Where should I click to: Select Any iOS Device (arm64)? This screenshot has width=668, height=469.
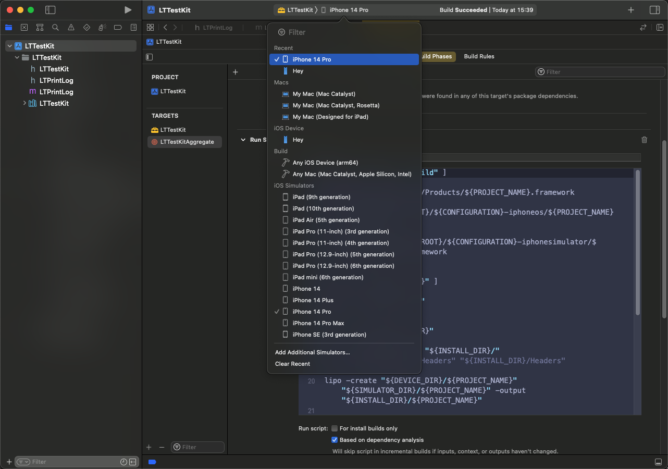click(344, 163)
